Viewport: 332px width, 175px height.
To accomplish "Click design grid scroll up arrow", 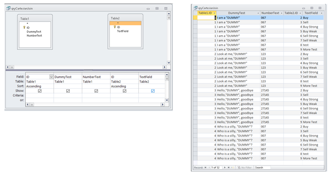I will [x=167, y=75].
